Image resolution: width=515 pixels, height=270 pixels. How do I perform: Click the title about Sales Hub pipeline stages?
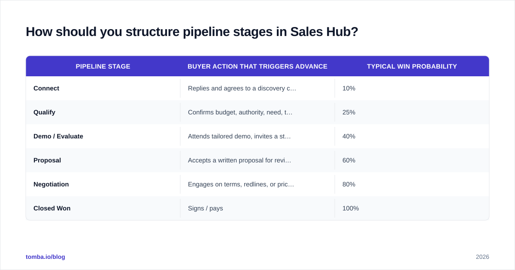pos(192,32)
